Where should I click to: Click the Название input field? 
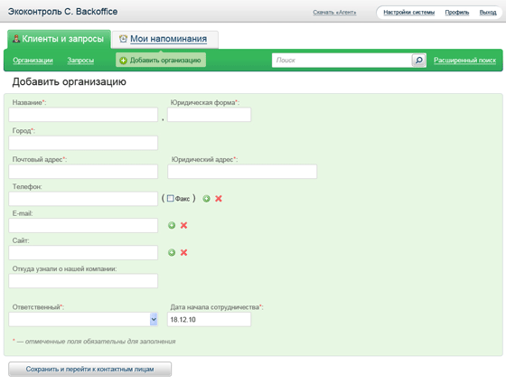[83, 115]
